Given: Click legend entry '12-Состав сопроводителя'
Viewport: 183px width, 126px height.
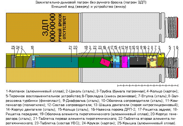Looking at the screenshot, I should pos(69,105).
